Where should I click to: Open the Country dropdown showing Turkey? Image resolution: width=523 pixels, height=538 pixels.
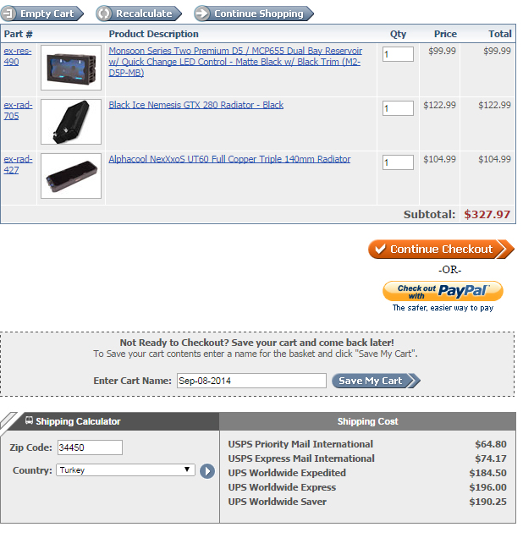tap(125, 469)
